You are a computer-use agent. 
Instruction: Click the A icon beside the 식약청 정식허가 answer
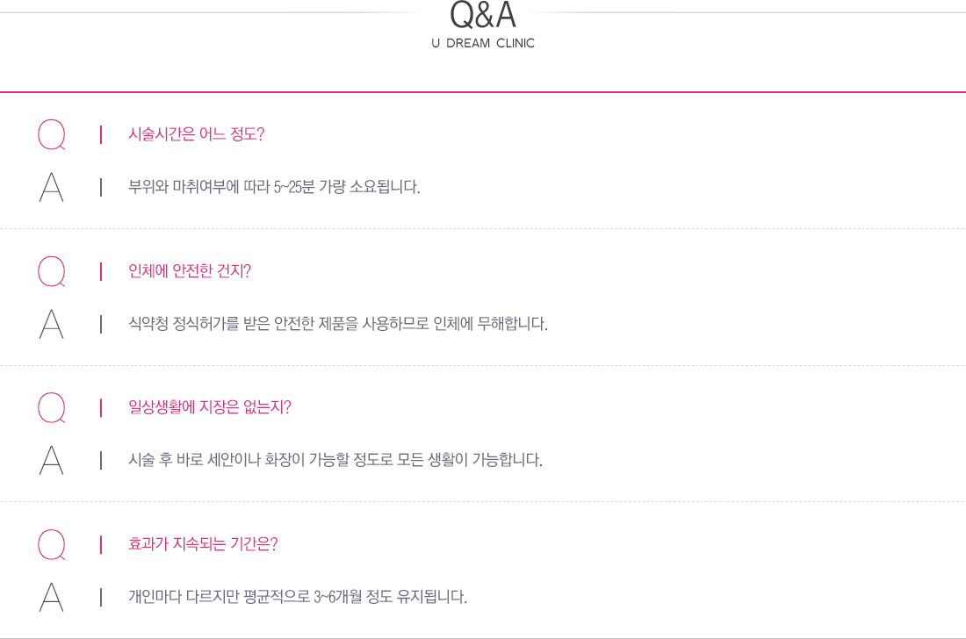(x=52, y=324)
